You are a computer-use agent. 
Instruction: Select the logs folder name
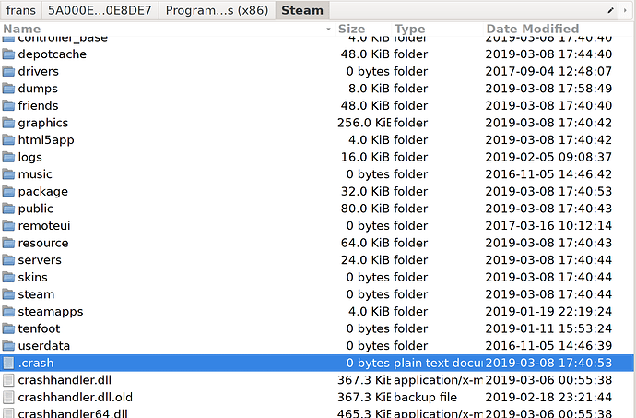pyautogui.click(x=30, y=157)
